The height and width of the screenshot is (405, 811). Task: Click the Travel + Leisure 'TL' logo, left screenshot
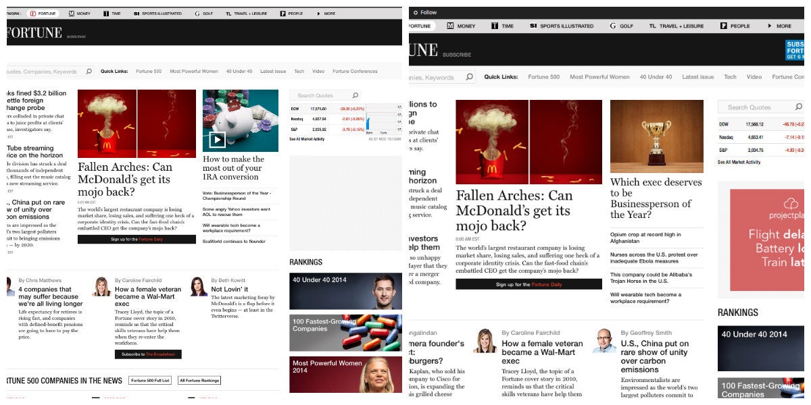pos(228,13)
